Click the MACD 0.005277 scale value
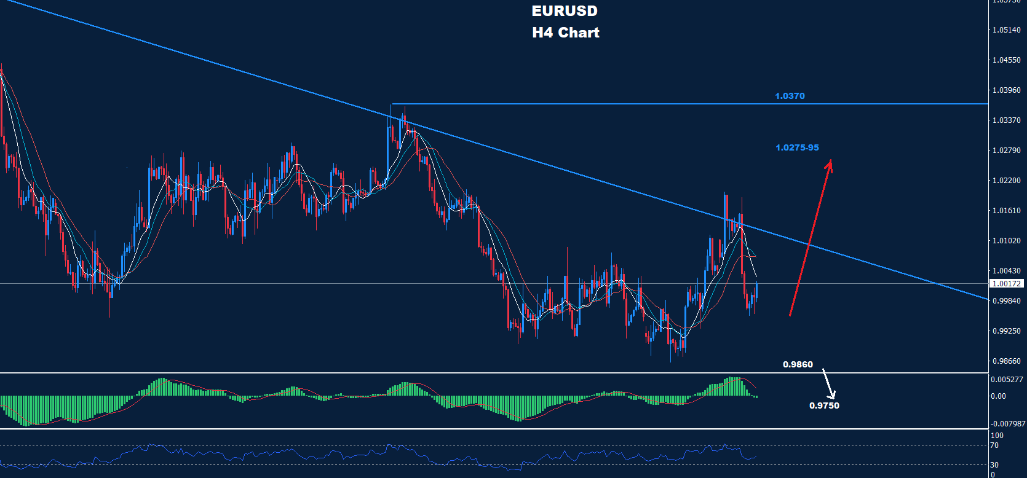1027x478 pixels. click(1007, 380)
